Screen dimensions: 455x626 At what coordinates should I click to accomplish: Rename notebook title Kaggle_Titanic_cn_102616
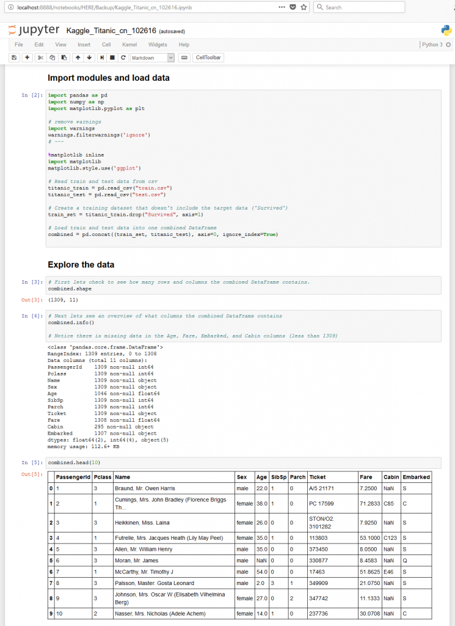111,31
